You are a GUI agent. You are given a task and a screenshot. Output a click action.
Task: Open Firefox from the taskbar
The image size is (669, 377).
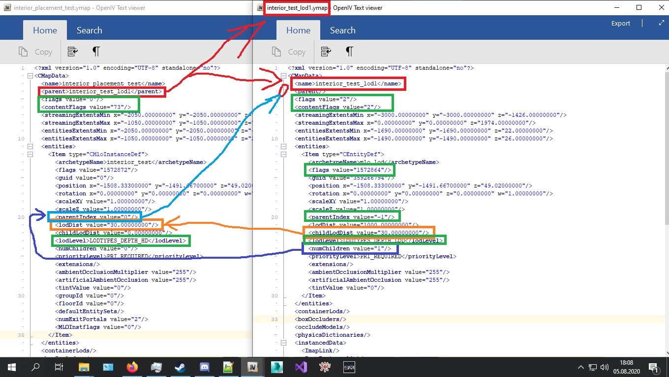132,367
